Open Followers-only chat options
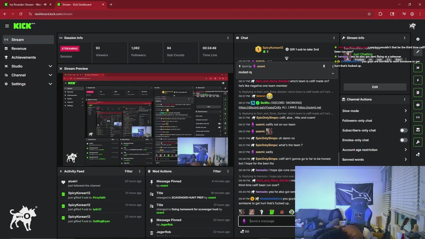 pos(375,120)
